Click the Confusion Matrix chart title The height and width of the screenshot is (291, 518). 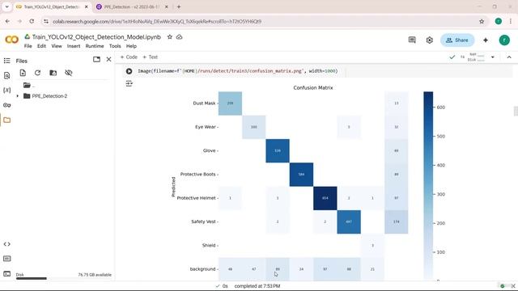click(313, 88)
